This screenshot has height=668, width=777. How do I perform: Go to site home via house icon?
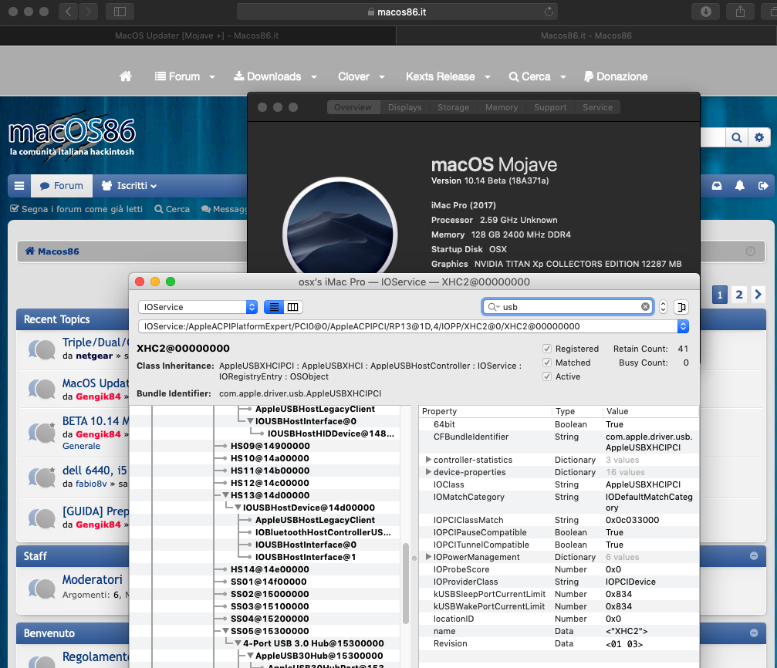coord(126,76)
